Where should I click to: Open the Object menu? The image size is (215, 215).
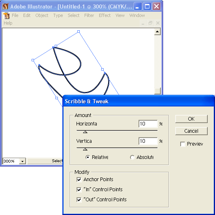[x=42, y=15]
